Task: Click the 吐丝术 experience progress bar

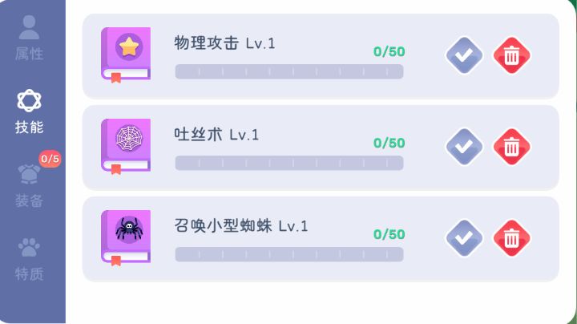Action: tap(288, 163)
